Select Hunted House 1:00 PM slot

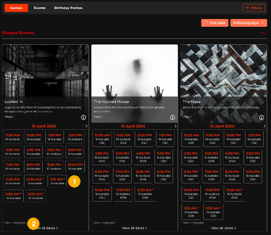point(165,139)
